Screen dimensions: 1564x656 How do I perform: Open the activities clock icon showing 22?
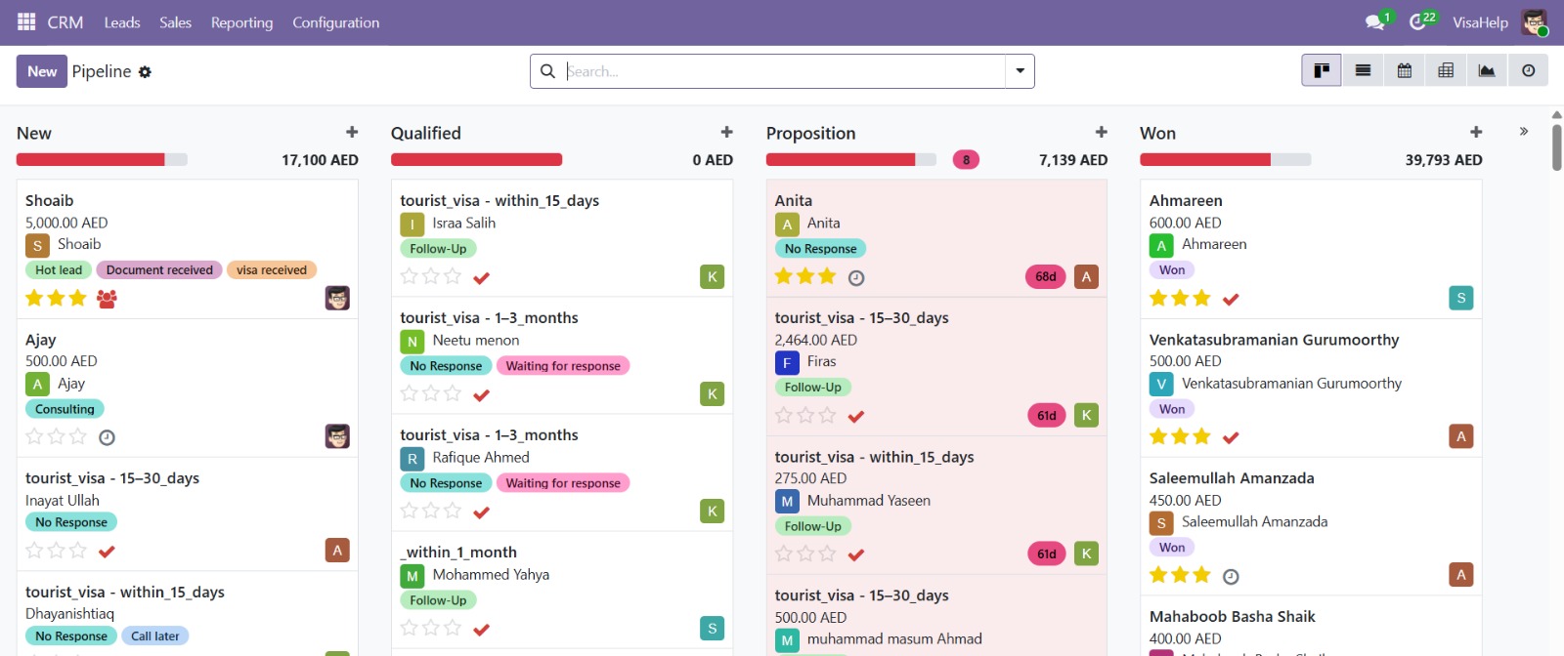[1418, 21]
